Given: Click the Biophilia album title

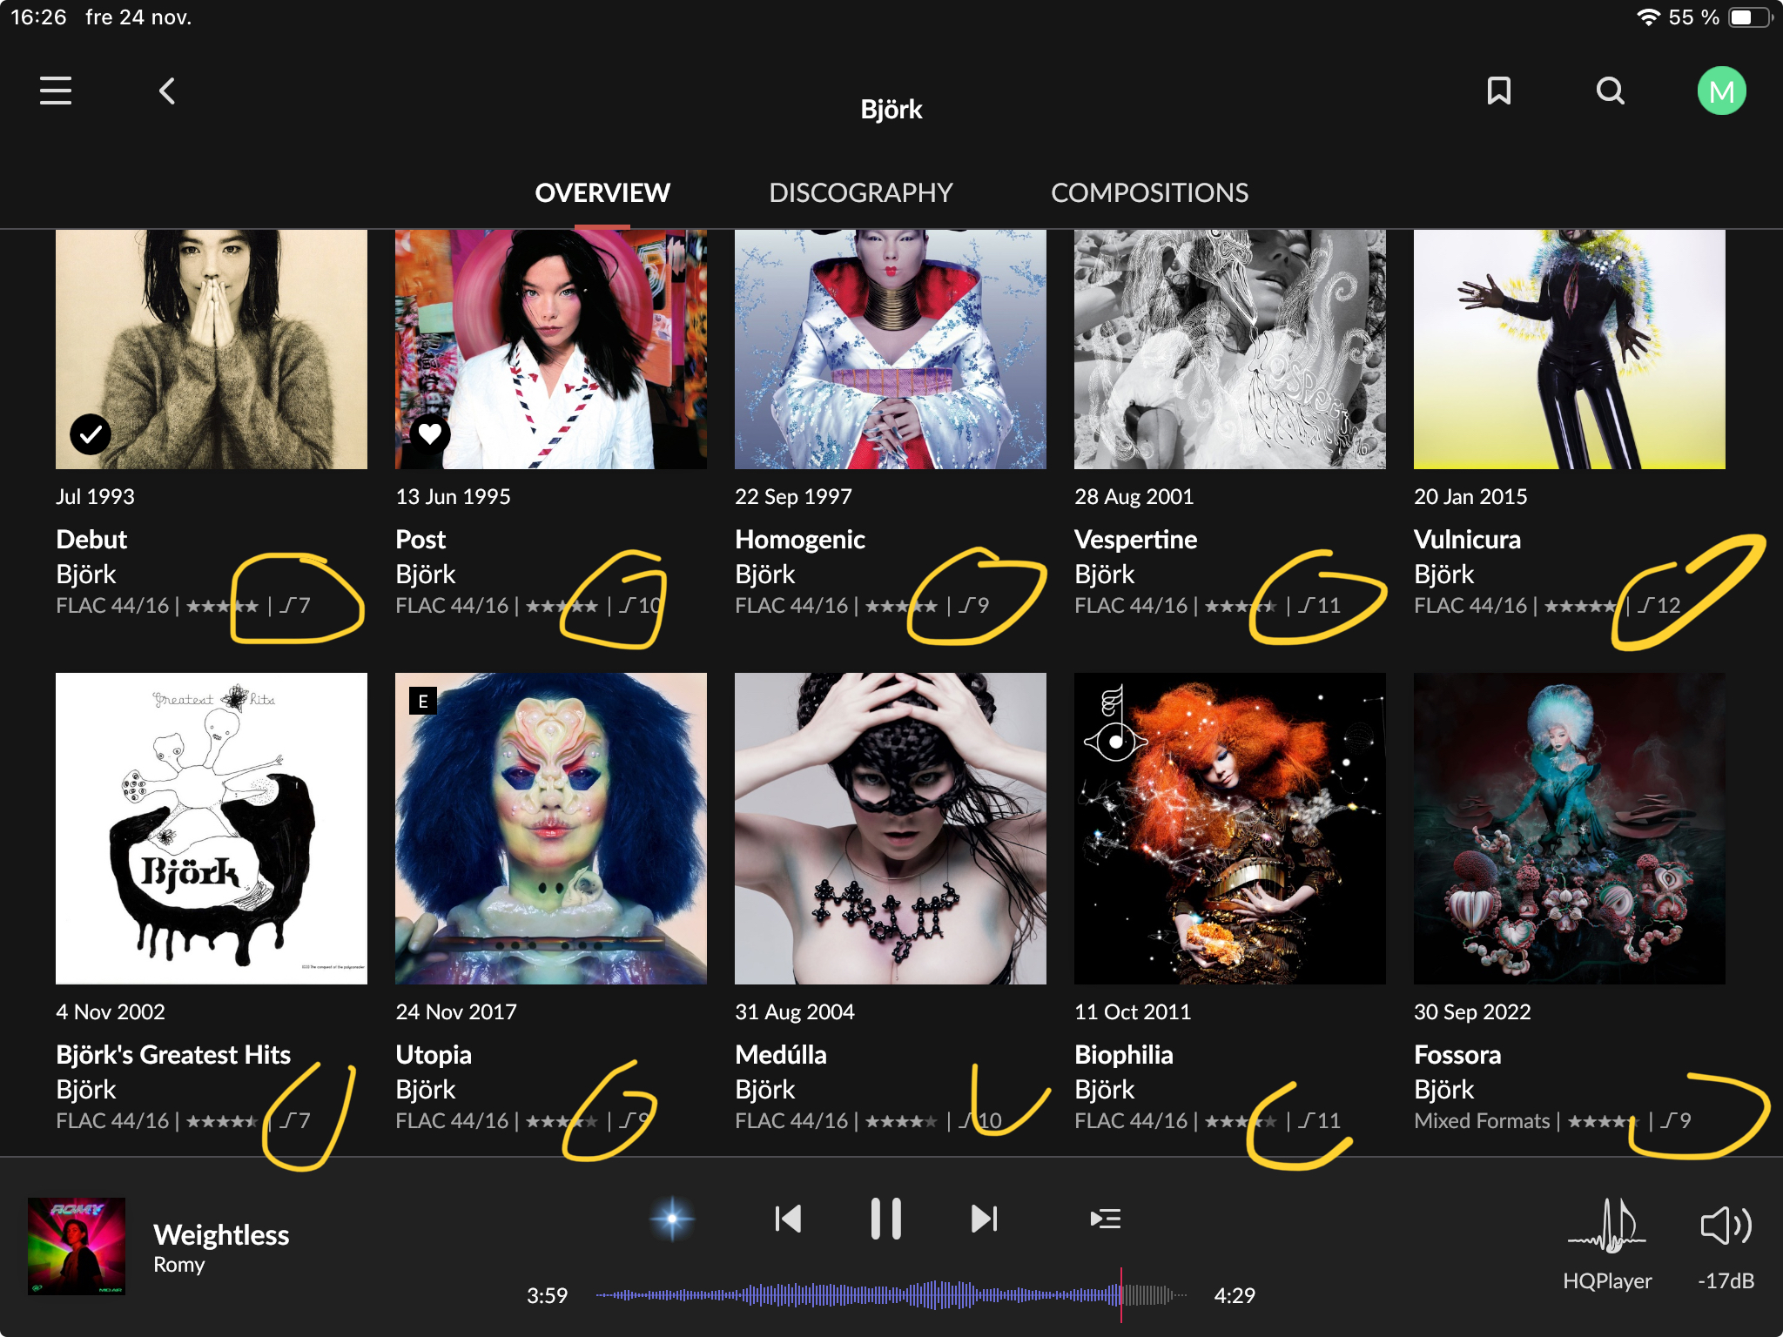Looking at the screenshot, I should (x=1124, y=1055).
